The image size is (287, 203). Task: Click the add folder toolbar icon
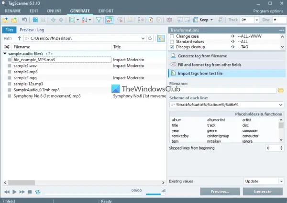[14, 20]
